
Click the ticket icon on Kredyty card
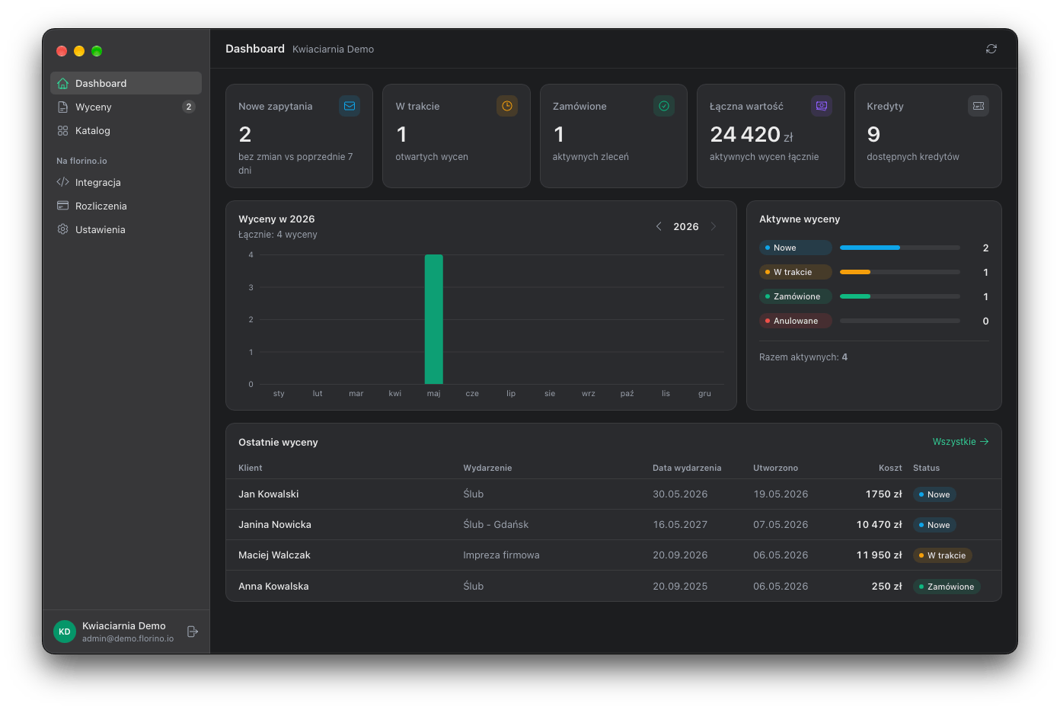pyautogui.click(x=979, y=106)
